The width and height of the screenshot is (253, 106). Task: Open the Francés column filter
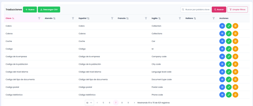tap(146, 18)
